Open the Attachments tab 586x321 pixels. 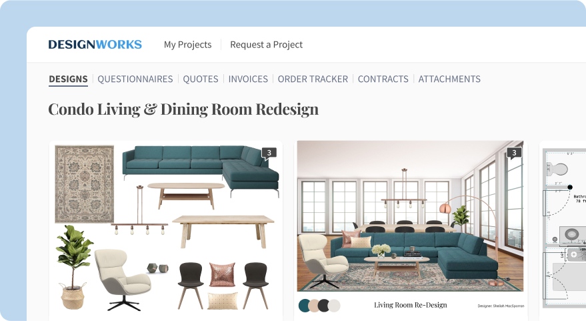coord(449,79)
